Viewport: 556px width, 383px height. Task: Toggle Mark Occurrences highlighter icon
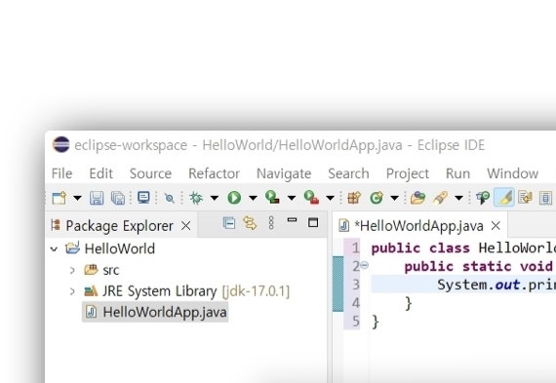point(504,198)
